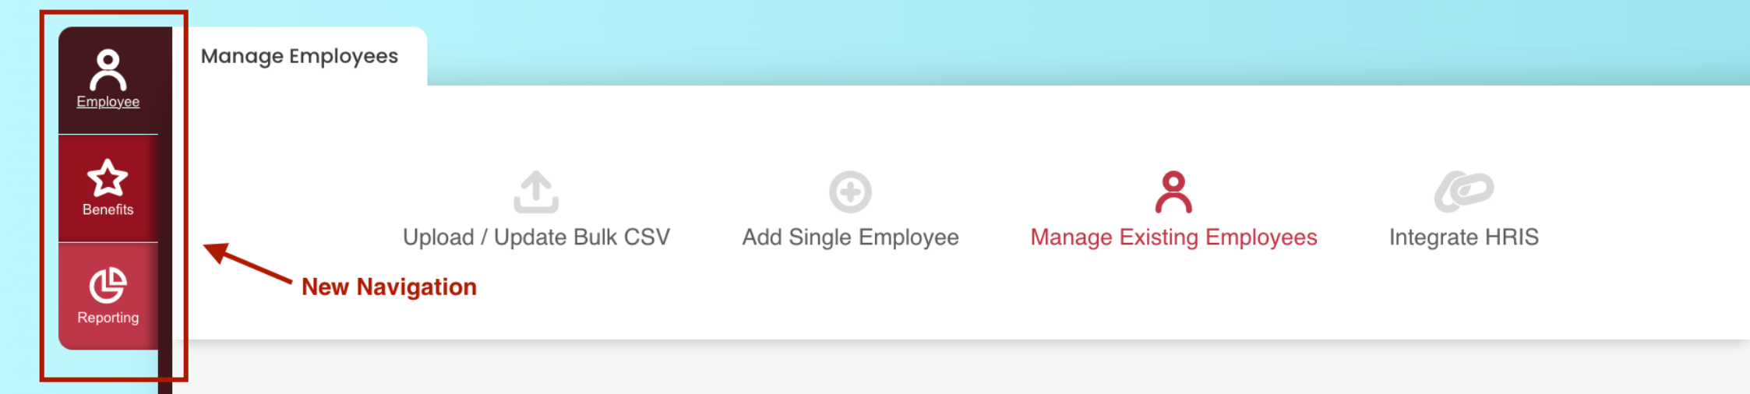Select Integrate HRIS label

click(x=1464, y=237)
